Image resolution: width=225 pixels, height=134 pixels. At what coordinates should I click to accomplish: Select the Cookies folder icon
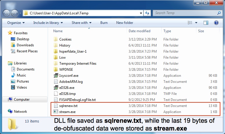[56, 39]
